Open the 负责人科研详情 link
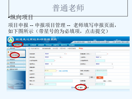This screenshot has width=132, height=99. point(63,71)
